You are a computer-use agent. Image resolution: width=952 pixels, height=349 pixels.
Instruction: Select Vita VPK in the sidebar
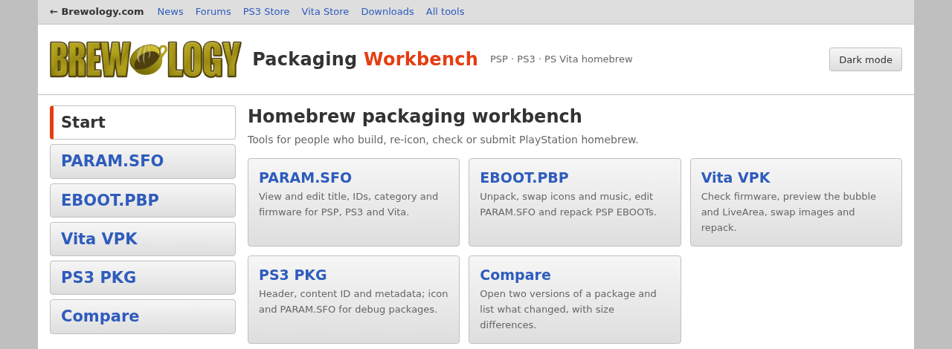click(143, 239)
